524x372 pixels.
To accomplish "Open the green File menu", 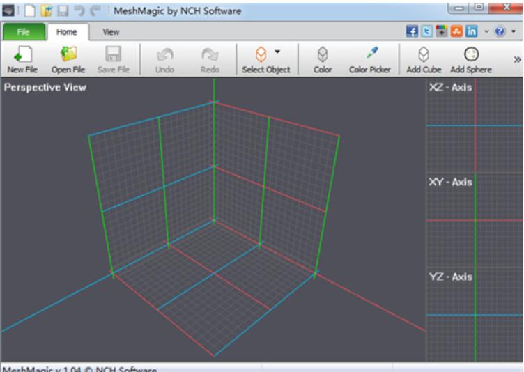I will coord(23,32).
